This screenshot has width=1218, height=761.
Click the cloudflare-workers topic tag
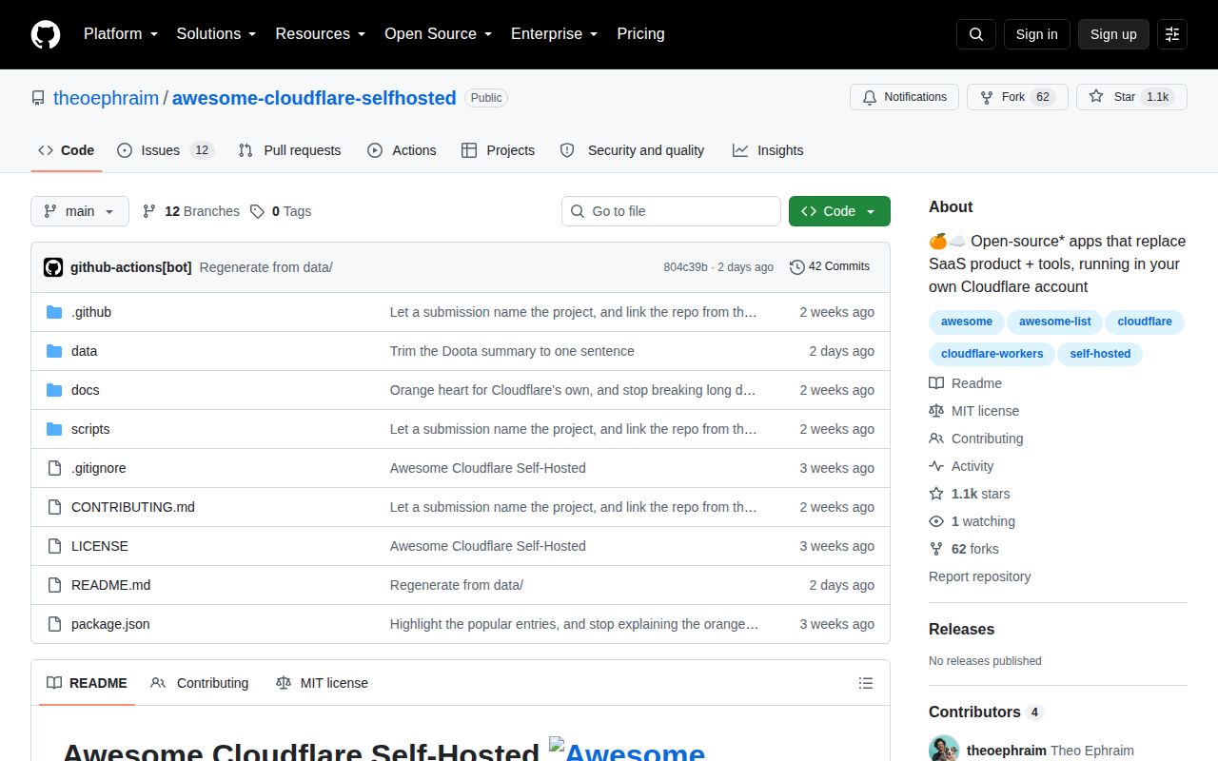(x=992, y=354)
